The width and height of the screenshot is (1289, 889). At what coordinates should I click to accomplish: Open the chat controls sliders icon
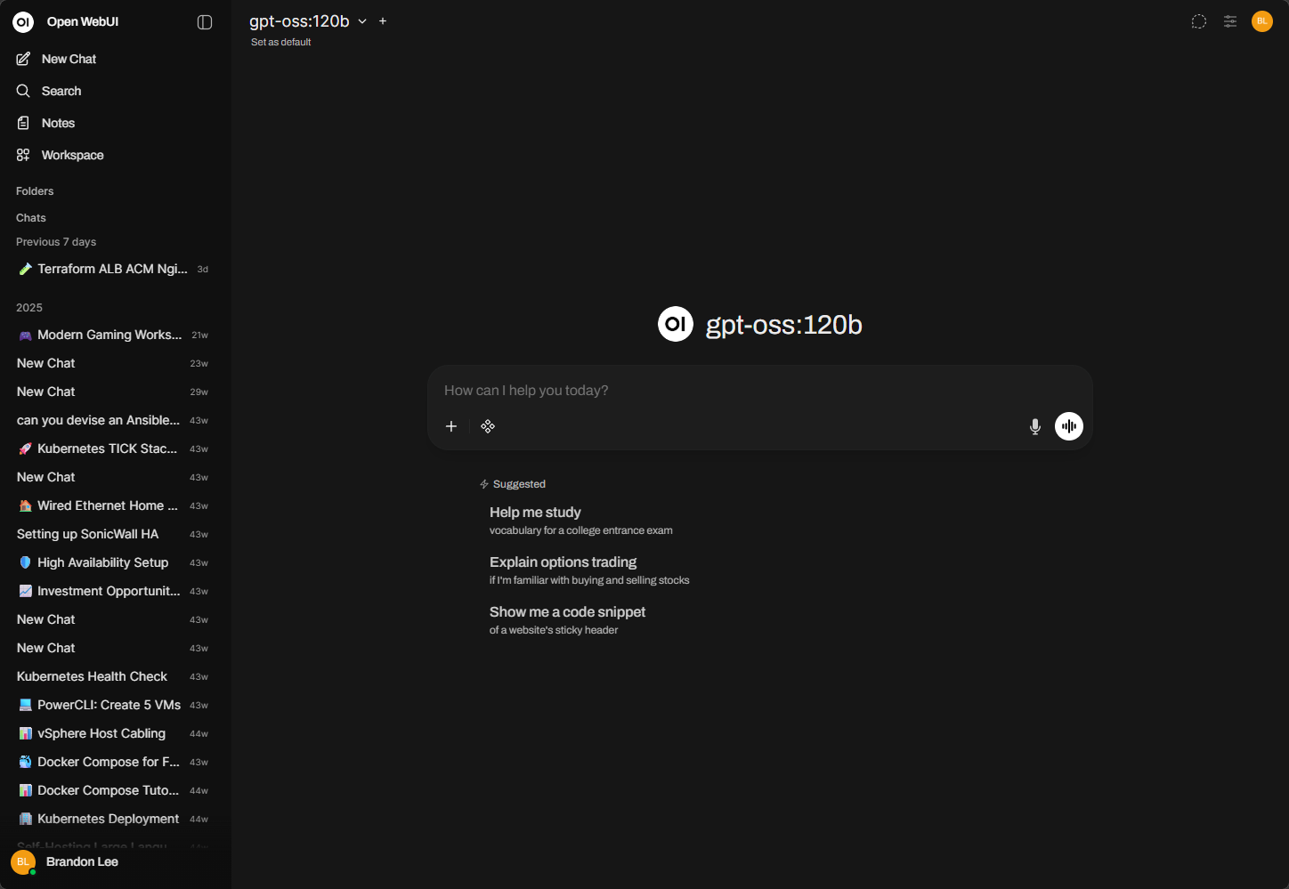1230,21
